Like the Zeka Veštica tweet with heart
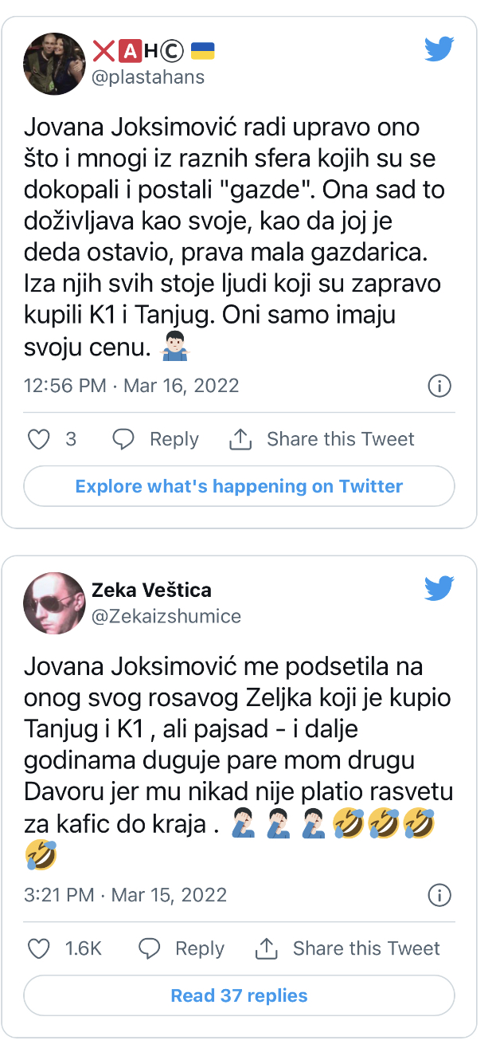The image size is (492, 1052). point(39,948)
